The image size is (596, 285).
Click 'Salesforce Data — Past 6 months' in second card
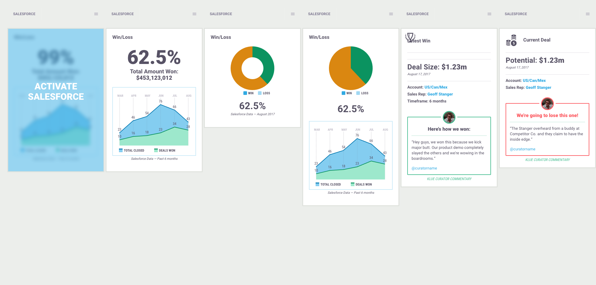[154, 159]
